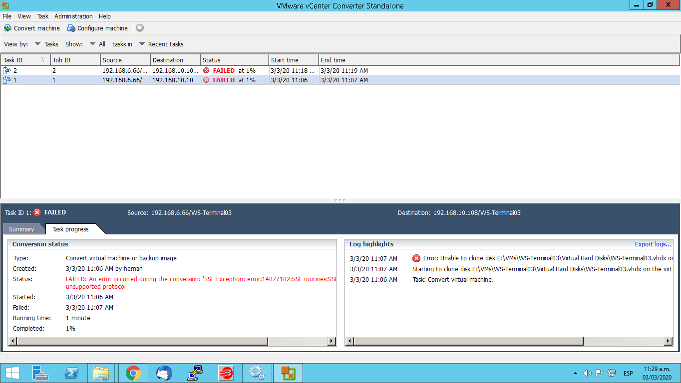Open the File menu
The width and height of the screenshot is (681, 383).
(x=7, y=16)
